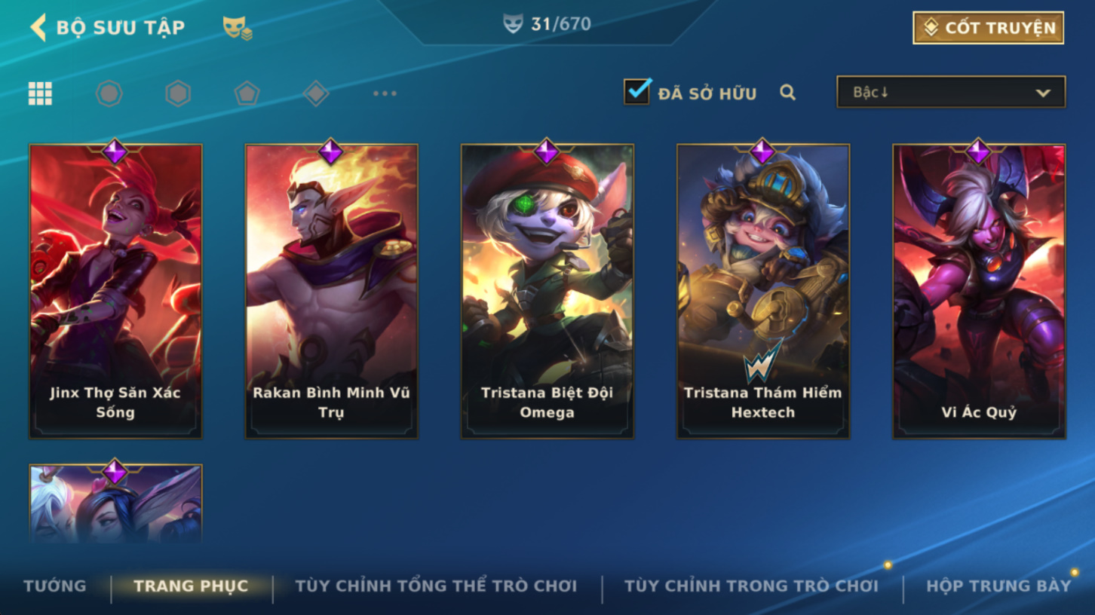Filter by the first hexagon rarity icon
The image size is (1095, 615).
pyautogui.click(x=109, y=93)
